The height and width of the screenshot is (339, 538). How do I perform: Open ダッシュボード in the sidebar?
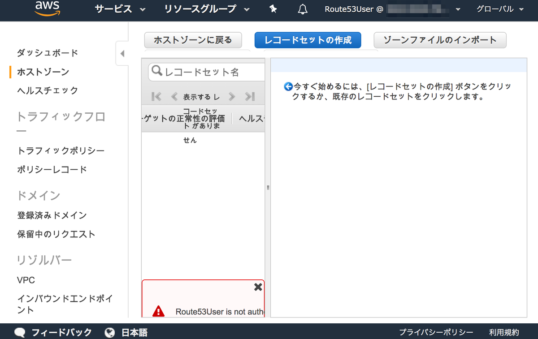[48, 53]
